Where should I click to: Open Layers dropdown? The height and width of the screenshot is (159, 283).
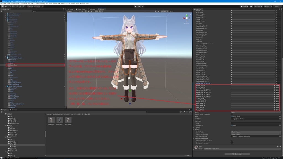tap(268, 6)
